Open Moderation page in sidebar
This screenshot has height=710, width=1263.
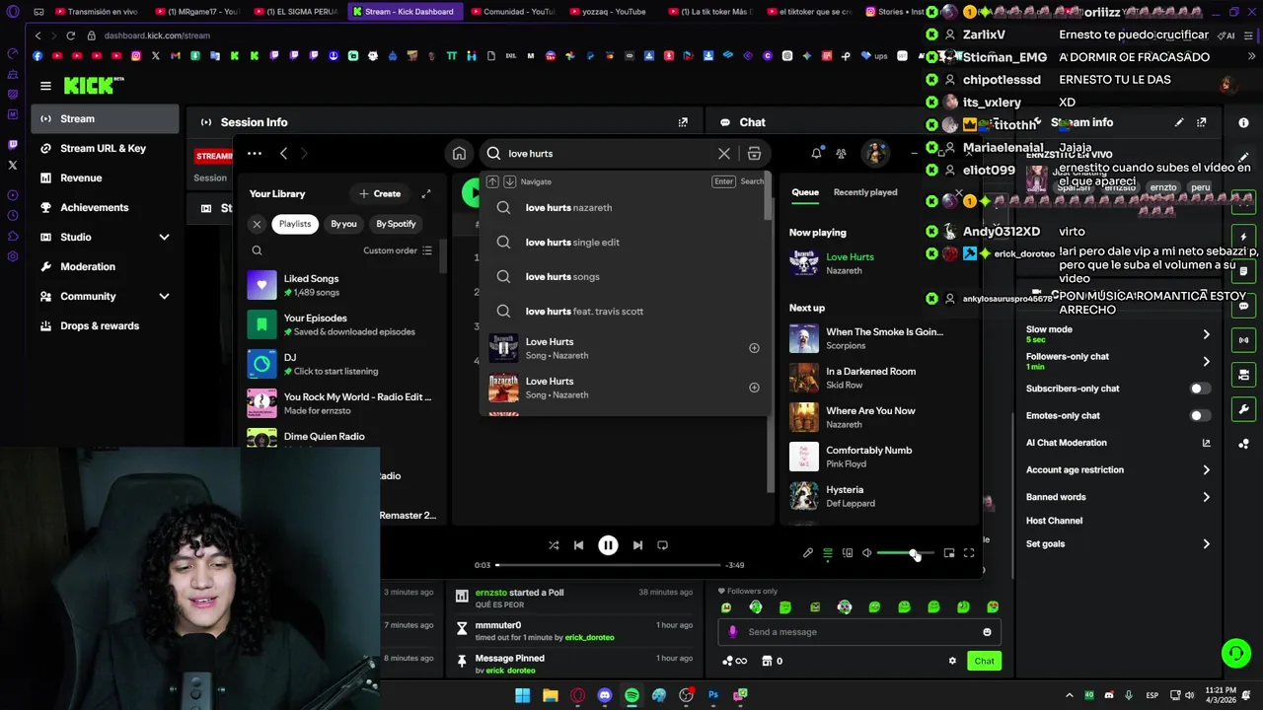106,266
